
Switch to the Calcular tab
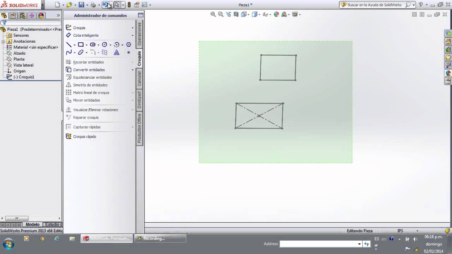[x=139, y=78]
